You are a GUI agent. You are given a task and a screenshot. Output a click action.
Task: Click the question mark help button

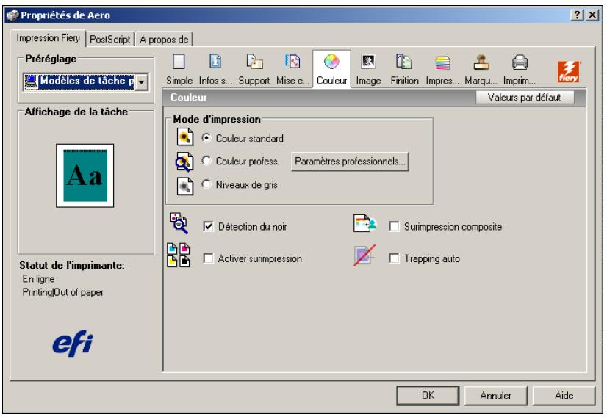[577, 15]
